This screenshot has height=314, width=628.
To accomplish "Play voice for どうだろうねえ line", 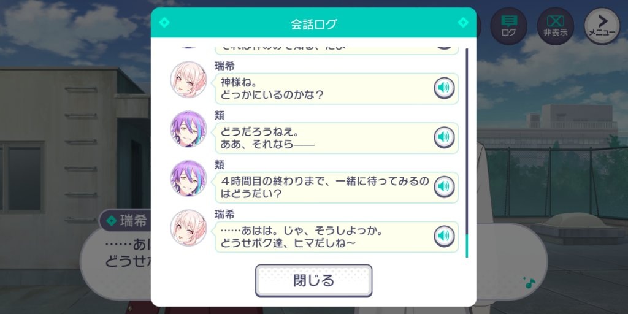I will point(444,137).
